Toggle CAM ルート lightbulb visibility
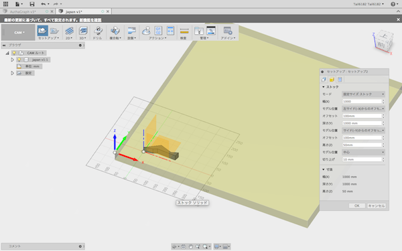 coord(14,53)
